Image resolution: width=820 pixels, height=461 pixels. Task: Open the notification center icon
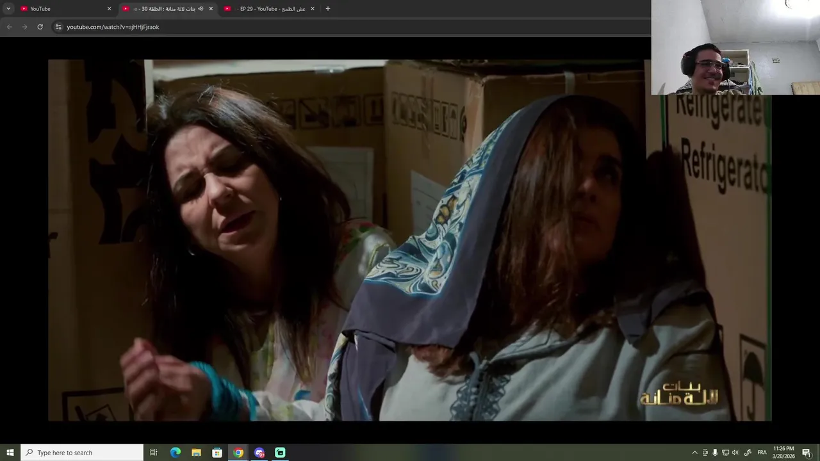(x=807, y=453)
